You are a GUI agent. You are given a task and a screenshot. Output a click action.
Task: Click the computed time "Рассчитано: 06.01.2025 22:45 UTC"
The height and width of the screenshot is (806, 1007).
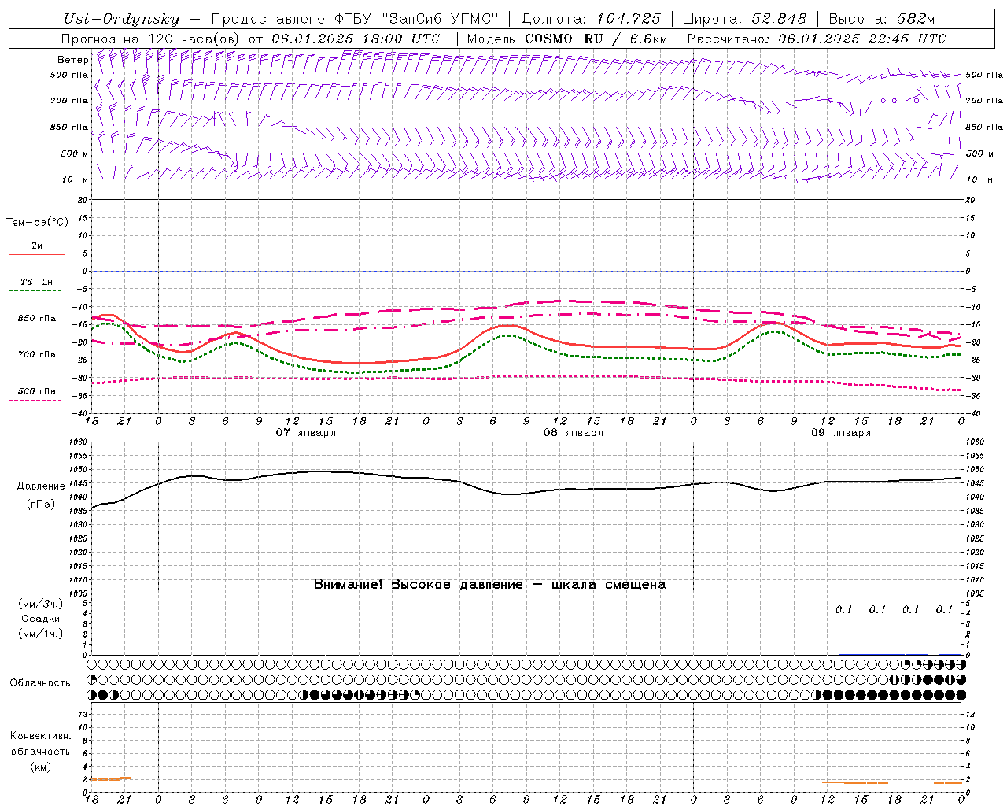pyautogui.click(x=817, y=39)
